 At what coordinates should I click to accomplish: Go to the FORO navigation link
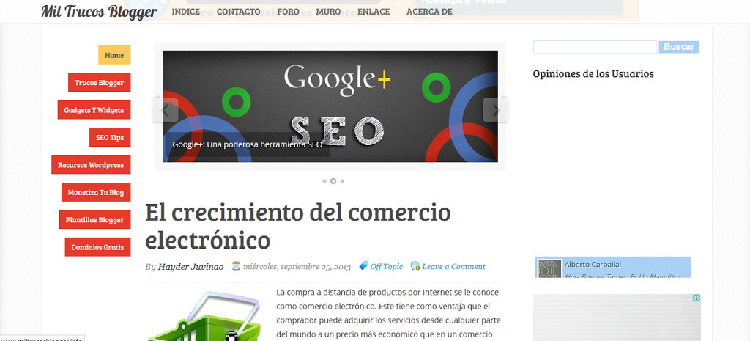[288, 12]
